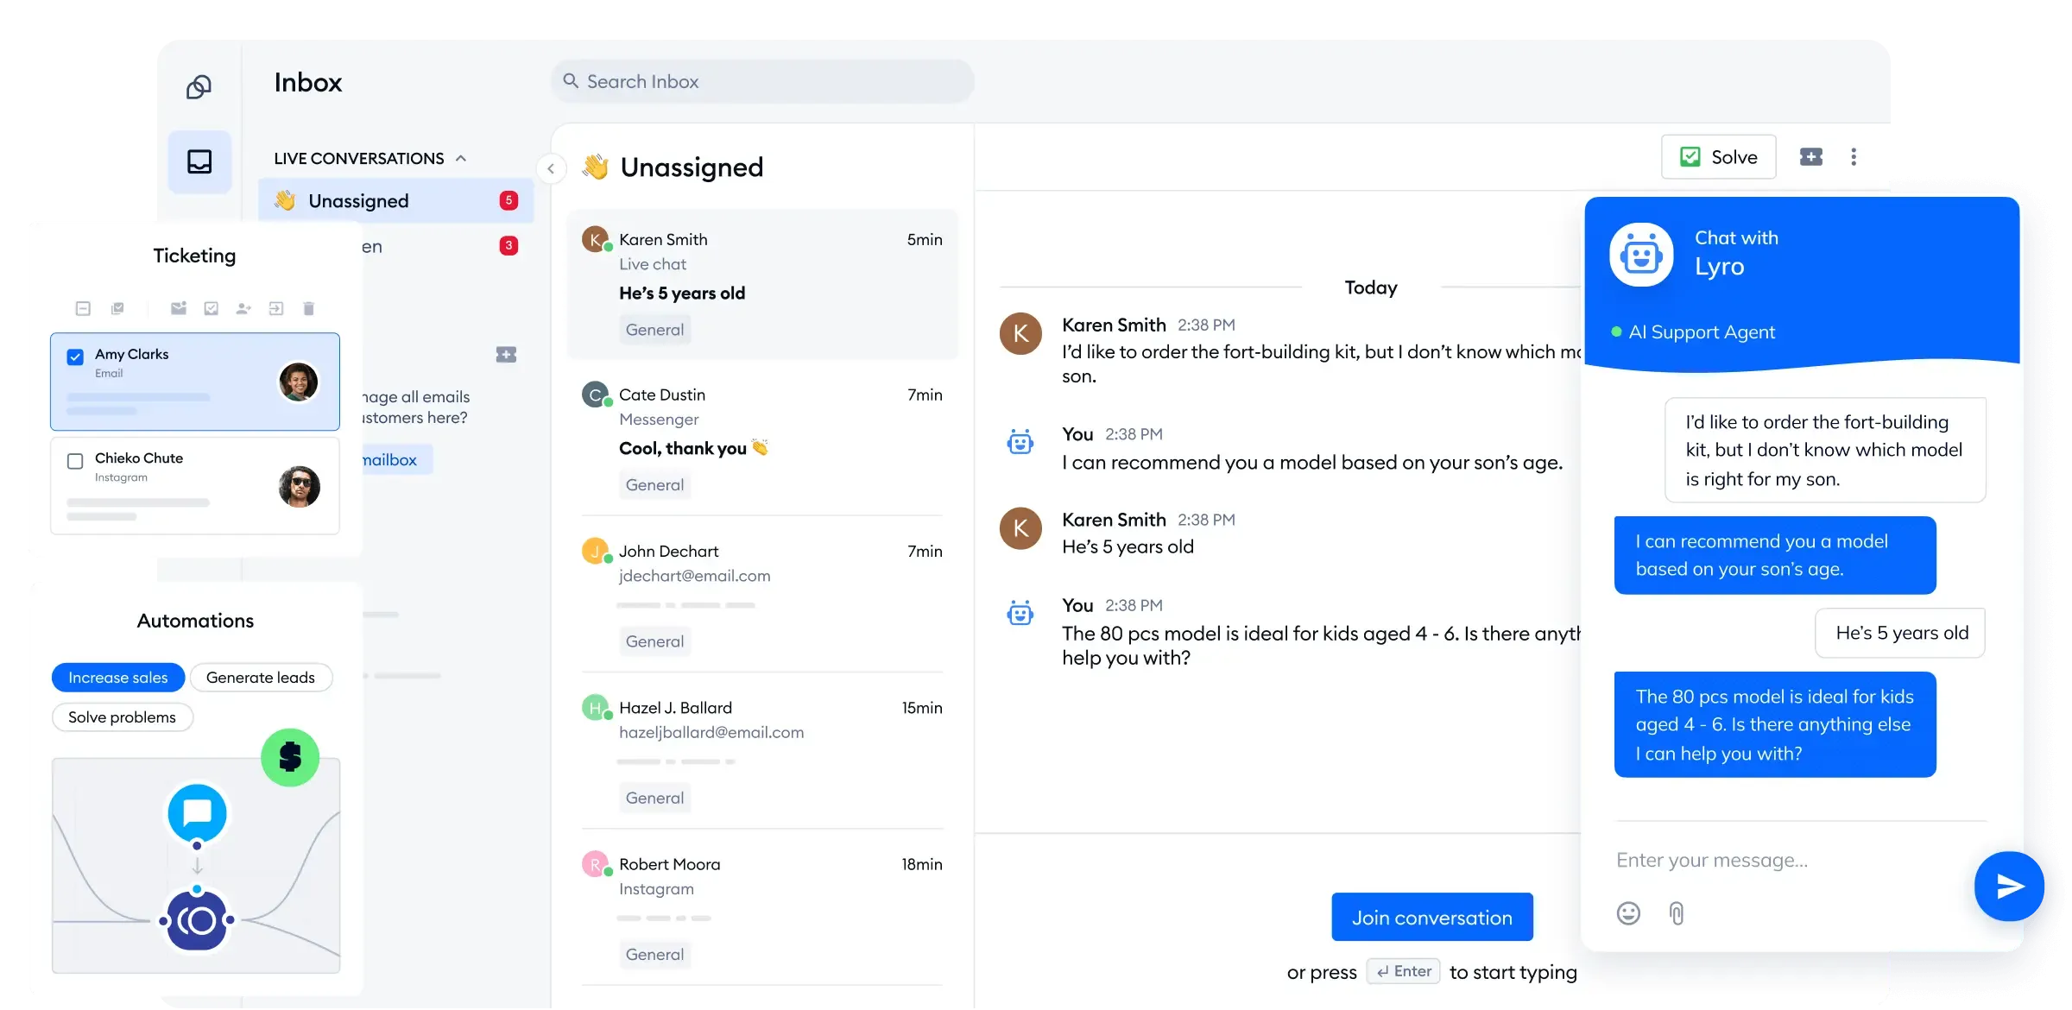Click the Solve button to resolve ticket
The image size is (2072, 1010).
click(x=1718, y=156)
